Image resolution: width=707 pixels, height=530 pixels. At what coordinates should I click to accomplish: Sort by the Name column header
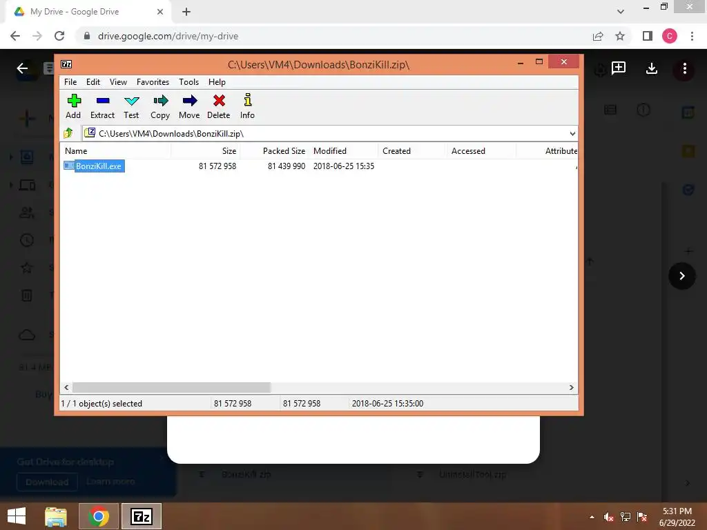pyautogui.click(x=115, y=151)
